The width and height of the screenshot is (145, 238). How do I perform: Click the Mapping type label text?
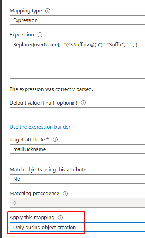tap(26, 11)
